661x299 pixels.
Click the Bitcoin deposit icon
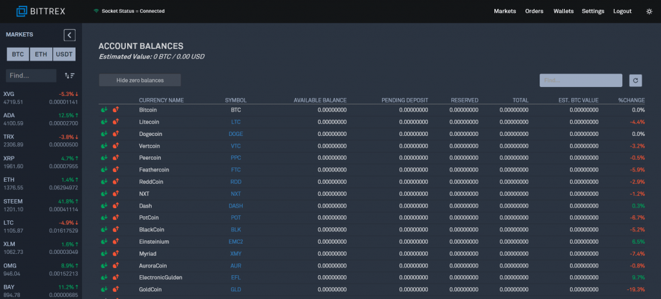pyautogui.click(x=105, y=110)
